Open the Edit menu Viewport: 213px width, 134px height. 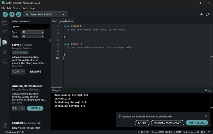pos(9,8)
